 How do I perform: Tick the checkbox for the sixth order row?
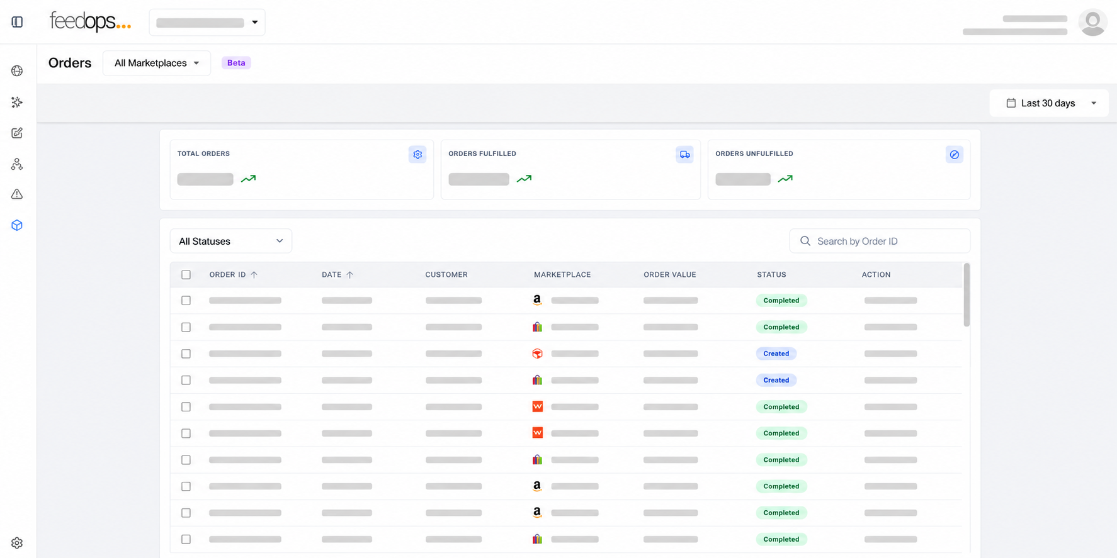[x=186, y=433]
